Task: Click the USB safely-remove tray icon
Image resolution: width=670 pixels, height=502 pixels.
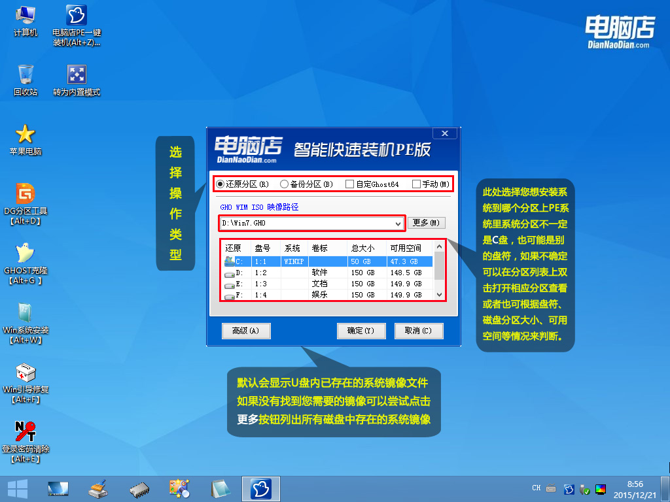Action: (x=584, y=489)
